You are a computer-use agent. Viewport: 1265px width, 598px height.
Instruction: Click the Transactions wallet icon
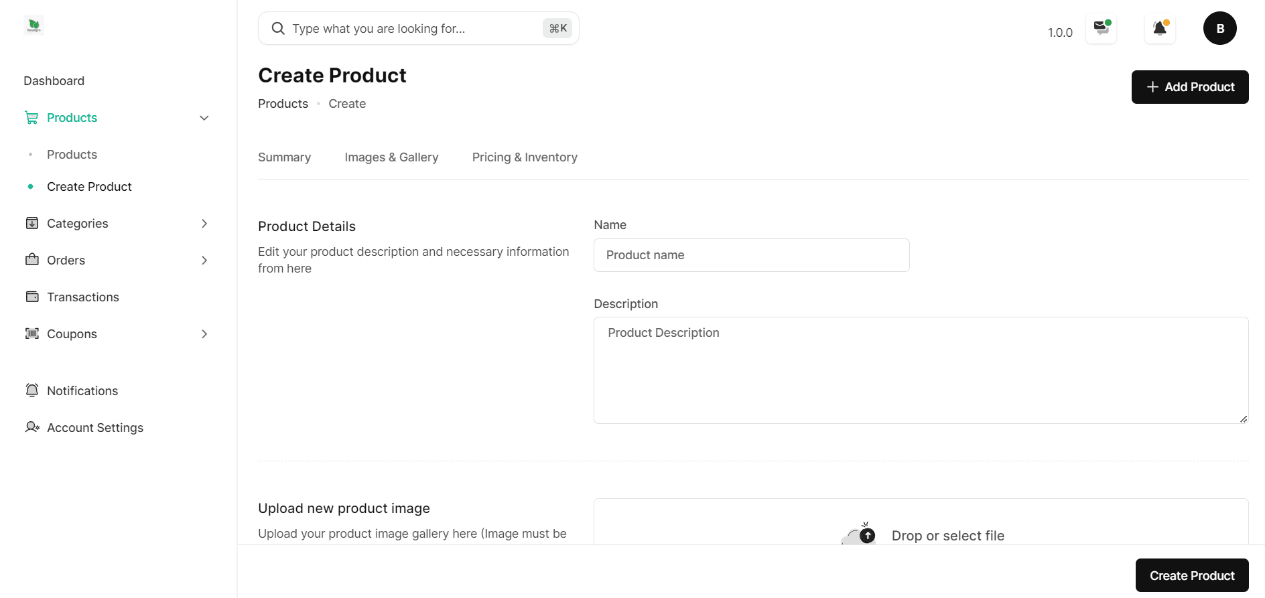pyautogui.click(x=32, y=297)
